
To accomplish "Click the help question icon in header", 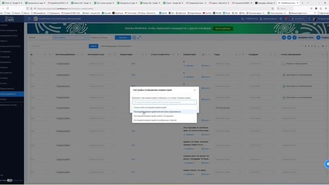I will point(281,19).
